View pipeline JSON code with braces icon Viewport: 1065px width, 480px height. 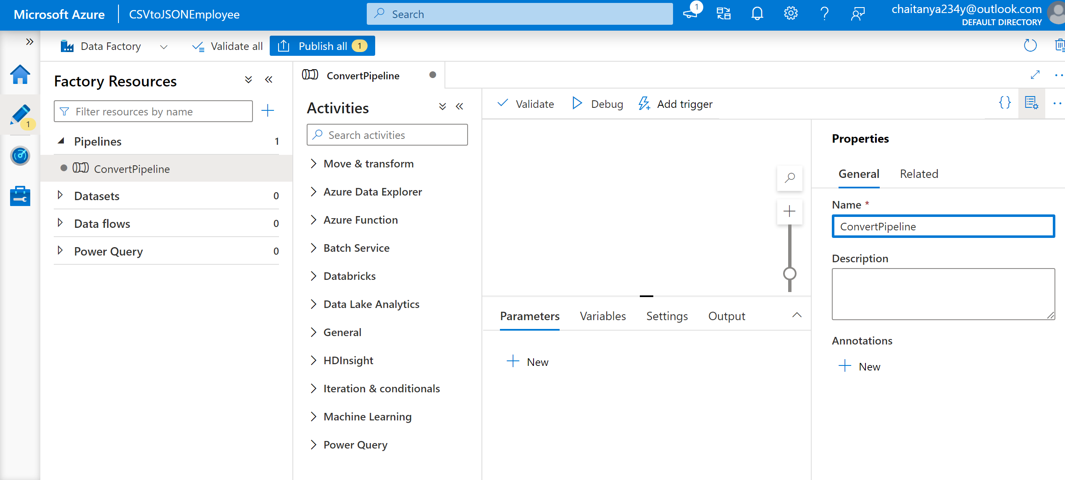[x=1005, y=103]
